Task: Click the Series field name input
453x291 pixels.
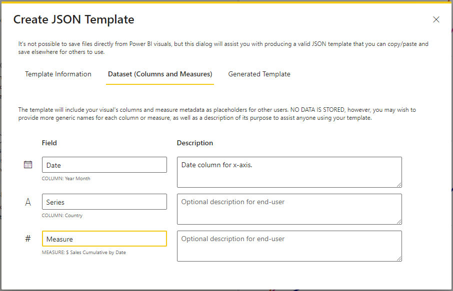Action: (104, 202)
